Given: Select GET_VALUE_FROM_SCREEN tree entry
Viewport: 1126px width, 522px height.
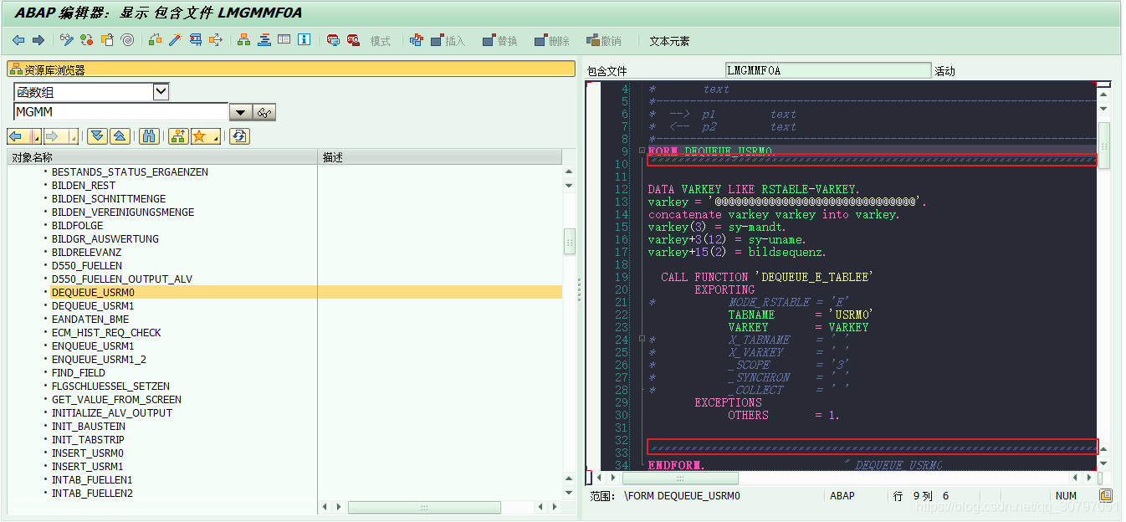Looking at the screenshot, I should tap(116, 400).
